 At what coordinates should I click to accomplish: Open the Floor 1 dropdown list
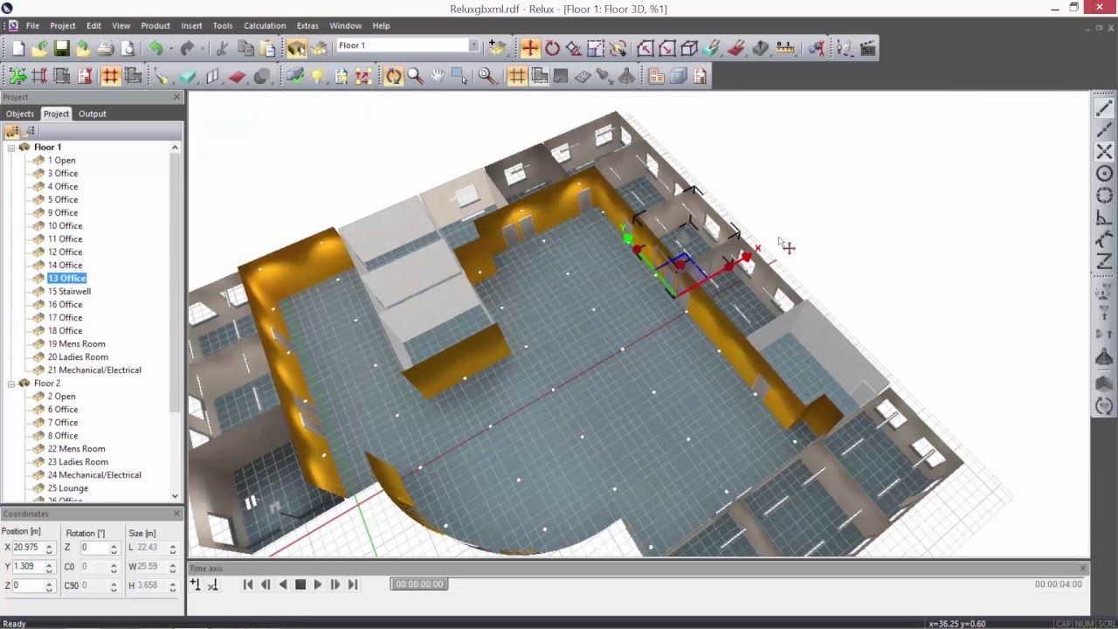473,45
